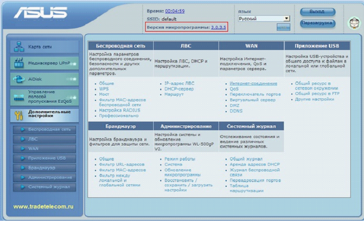Open the Карта сети network map icon
Viewport: 364px width, 230px height.
[x=19, y=47]
